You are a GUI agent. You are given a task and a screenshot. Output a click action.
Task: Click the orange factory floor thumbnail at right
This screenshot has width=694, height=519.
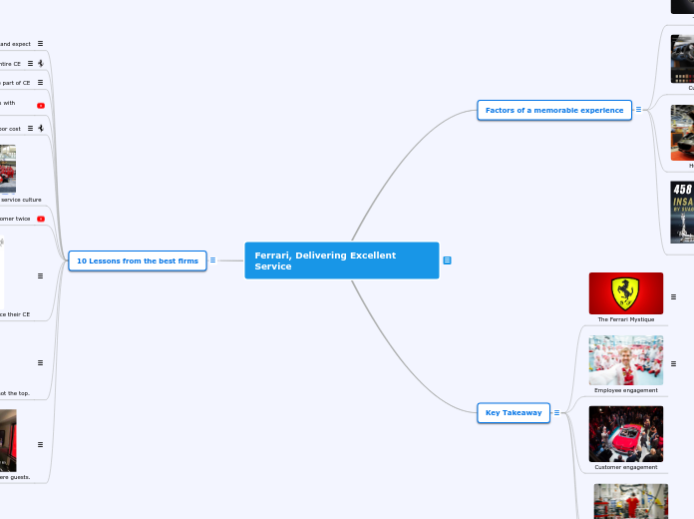click(x=682, y=133)
